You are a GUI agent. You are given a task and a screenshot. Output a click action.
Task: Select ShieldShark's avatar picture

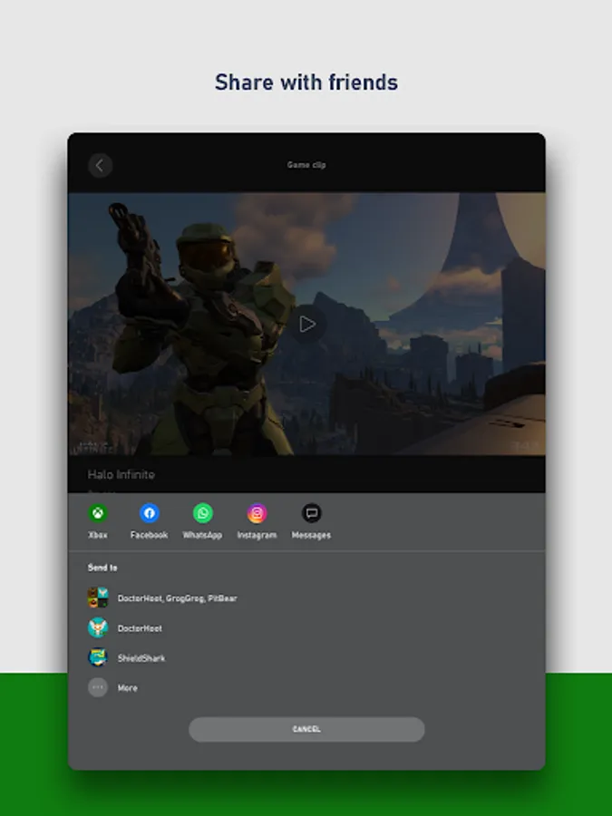[x=98, y=658]
